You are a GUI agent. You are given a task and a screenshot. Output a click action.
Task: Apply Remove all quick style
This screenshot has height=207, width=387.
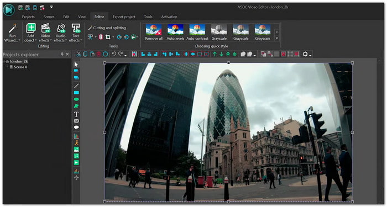click(x=154, y=32)
